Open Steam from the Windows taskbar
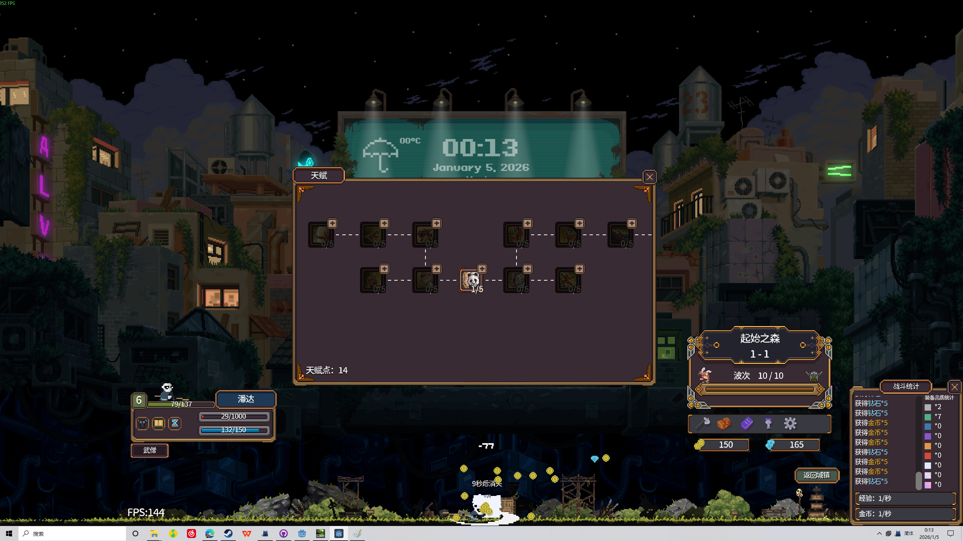The image size is (963, 541). (x=228, y=533)
